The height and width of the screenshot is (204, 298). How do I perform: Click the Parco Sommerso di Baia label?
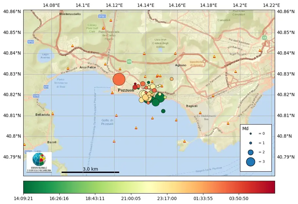[x=61, y=83]
